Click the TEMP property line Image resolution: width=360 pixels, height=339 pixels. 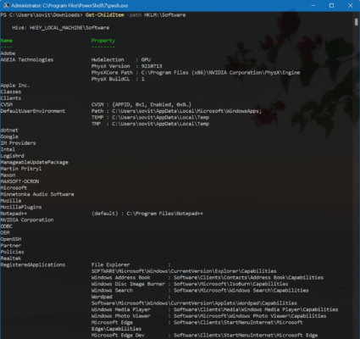pyautogui.click(x=150, y=117)
